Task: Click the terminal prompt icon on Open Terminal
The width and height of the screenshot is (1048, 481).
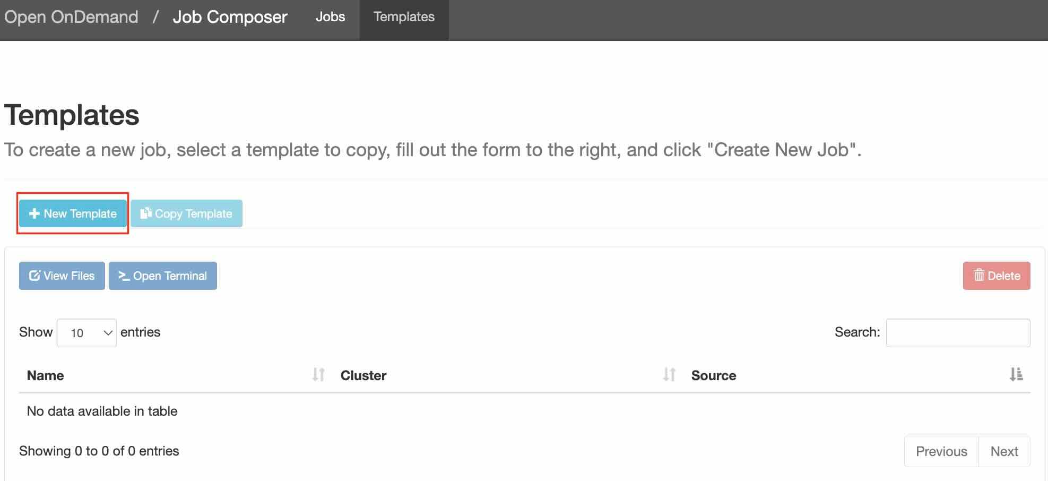Action: (x=124, y=276)
